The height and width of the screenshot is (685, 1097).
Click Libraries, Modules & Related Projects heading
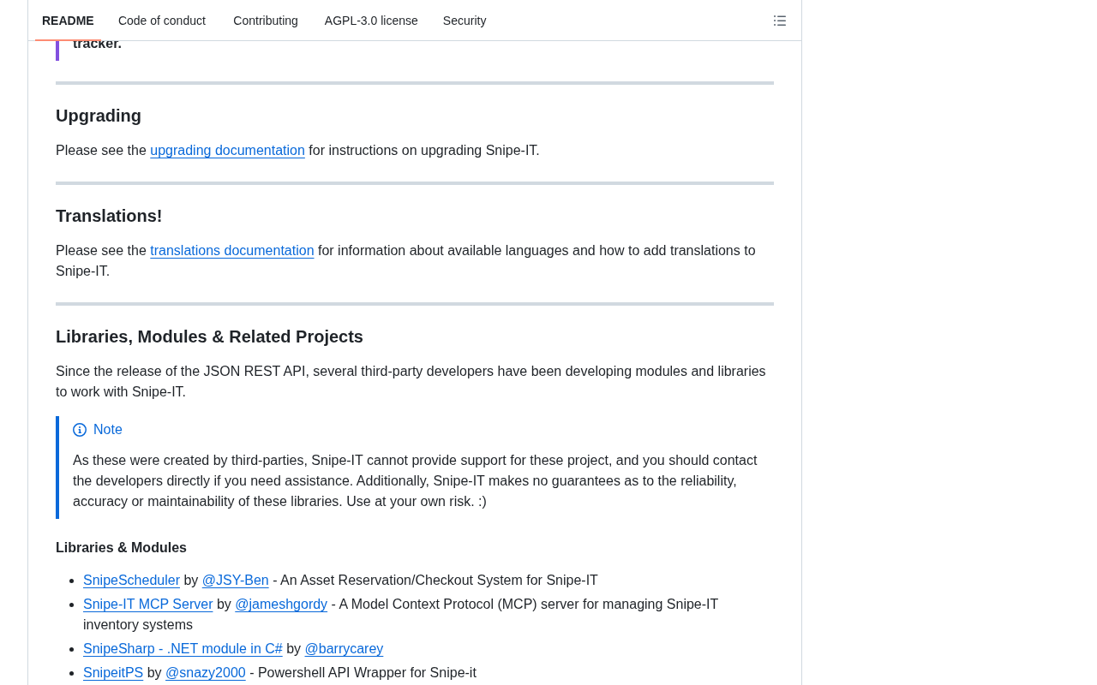tap(209, 337)
